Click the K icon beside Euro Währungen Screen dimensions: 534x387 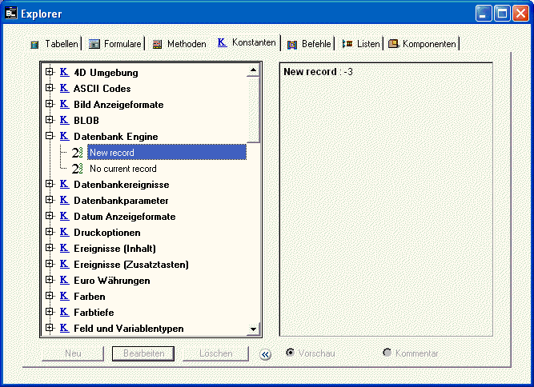click(65, 281)
